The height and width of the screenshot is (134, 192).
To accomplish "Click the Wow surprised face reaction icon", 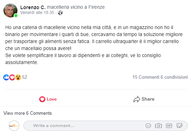I will pos(18,77).
